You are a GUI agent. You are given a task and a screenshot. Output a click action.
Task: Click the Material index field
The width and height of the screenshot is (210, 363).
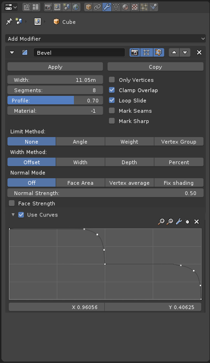coord(55,111)
